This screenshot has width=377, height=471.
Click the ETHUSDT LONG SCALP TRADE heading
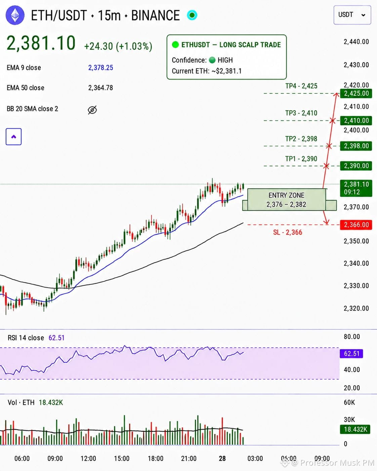(x=231, y=45)
